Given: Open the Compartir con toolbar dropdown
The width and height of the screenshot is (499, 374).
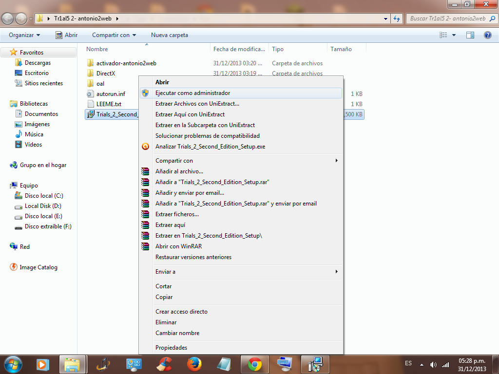Looking at the screenshot, I should 114,35.
